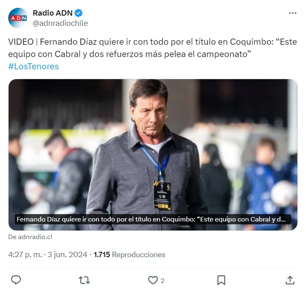Click the share upload icon

[x=290, y=280]
